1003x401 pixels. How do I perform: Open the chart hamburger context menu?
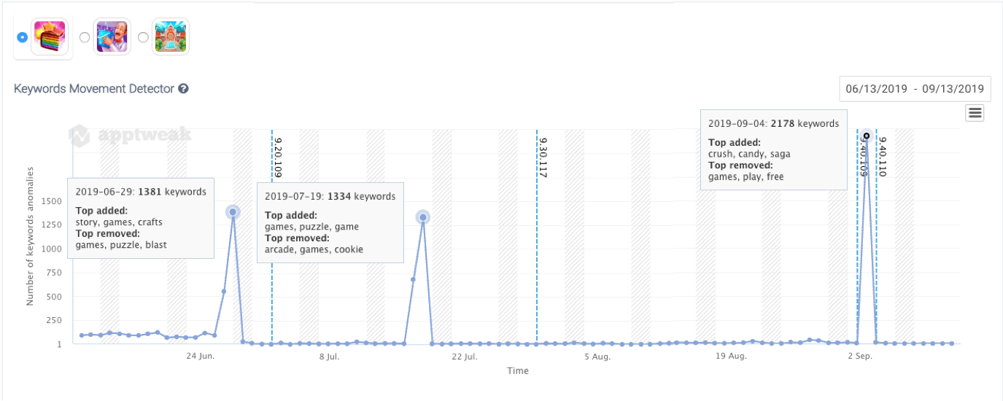(x=975, y=112)
